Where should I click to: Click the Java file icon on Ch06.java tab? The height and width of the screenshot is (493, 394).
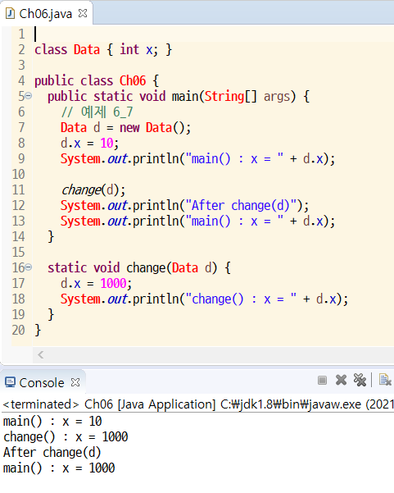tap(10, 13)
